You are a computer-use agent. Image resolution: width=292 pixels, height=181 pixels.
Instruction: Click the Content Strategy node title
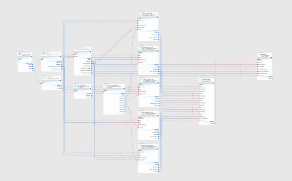coord(82,48)
